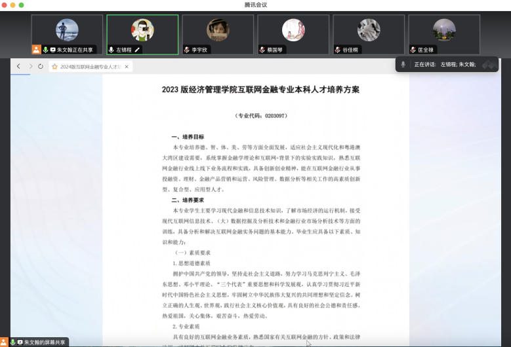Click the muted mic icon of 匡全禄
Viewport: 511px width, 347px height.
pyautogui.click(x=413, y=50)
